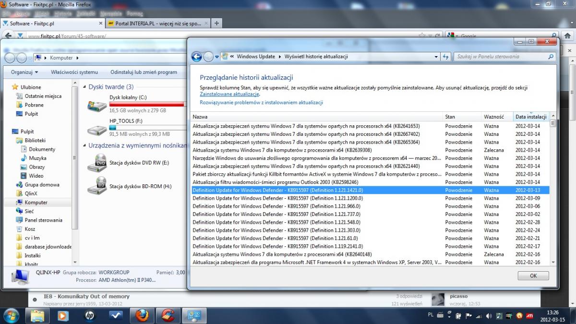Open the recent pages dropdown next to the forward button
The height and width of the screenshot is (324, 576).
point(217,57)
